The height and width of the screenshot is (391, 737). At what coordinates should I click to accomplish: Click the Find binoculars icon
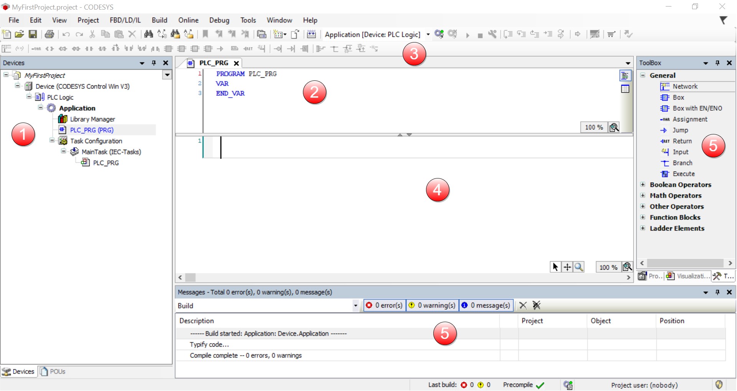148,34
